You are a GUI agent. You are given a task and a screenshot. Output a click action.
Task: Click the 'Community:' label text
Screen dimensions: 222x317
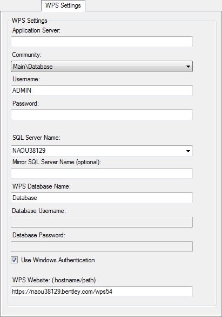[26, 55]
